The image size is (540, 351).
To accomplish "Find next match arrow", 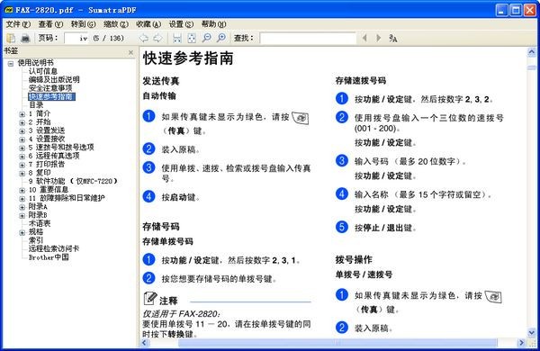I will [x=379, y=38].
